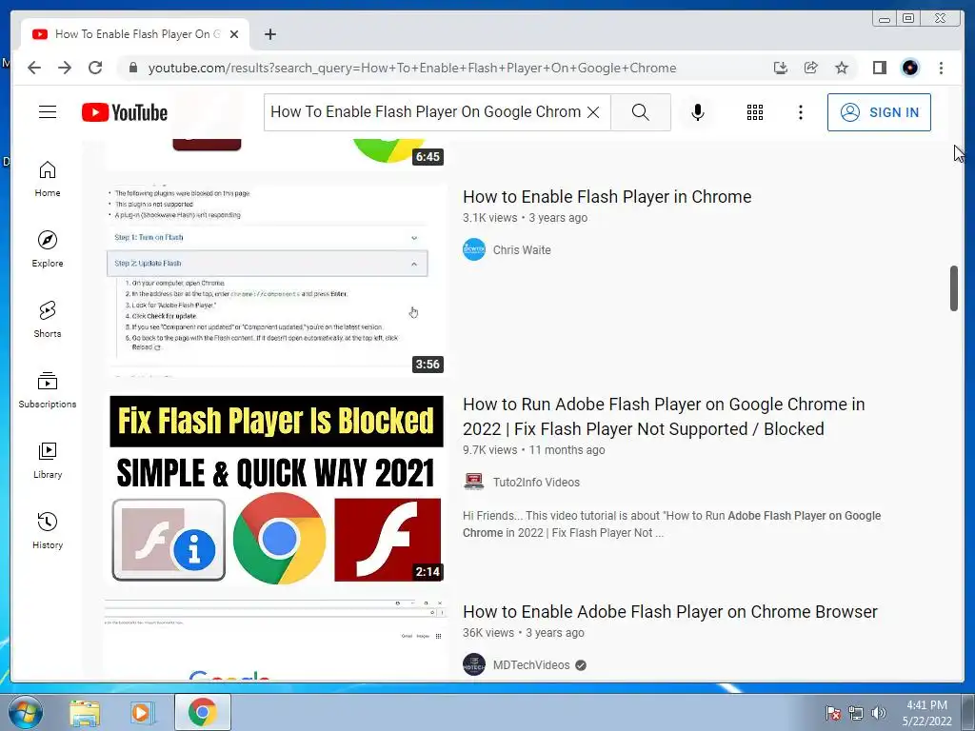The image size is (975, 731).
Task: Close the How To Enable Flash Player tab
Action: click(234, 34)
